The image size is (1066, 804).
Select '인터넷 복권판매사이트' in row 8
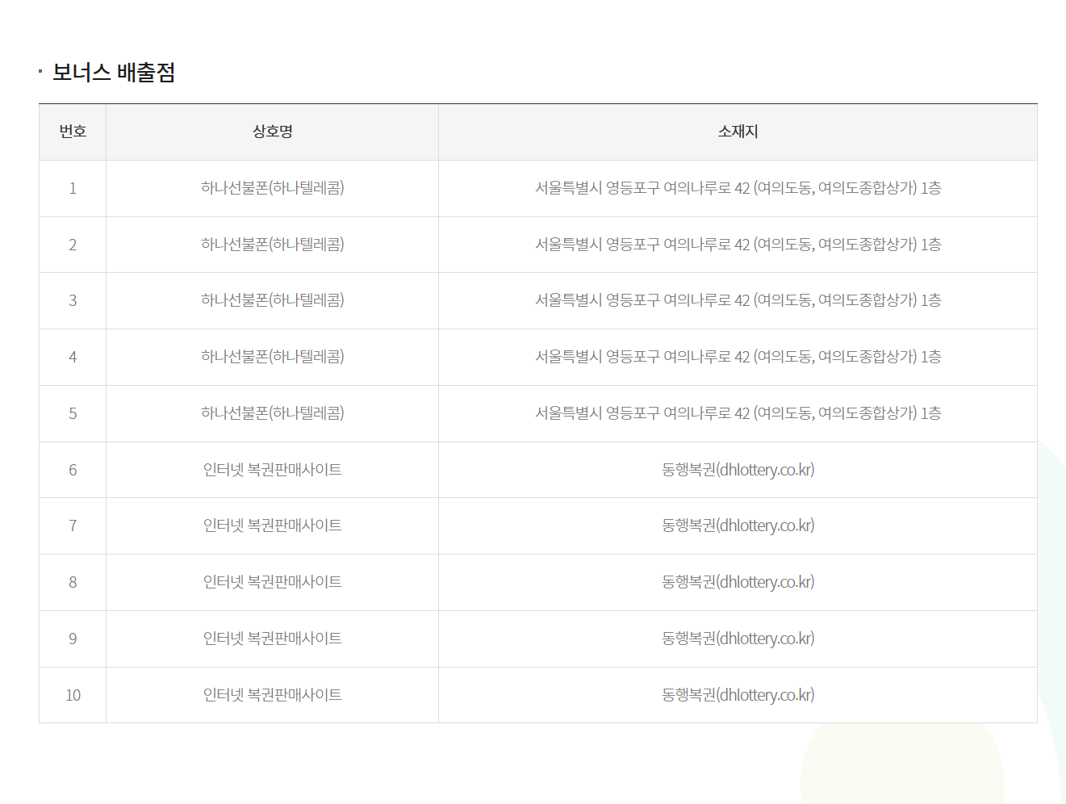coord(273,582)
